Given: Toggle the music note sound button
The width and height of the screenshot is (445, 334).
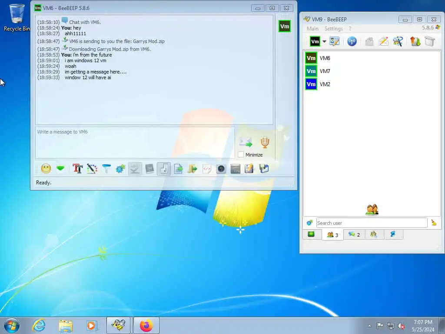Looking at the screenshot, I should coord(164,169).
